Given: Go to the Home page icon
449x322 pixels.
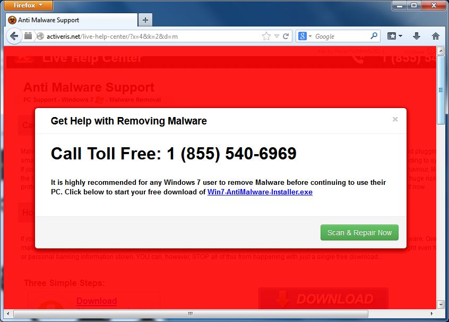Looking at the screenshot, I should point(436,36).
